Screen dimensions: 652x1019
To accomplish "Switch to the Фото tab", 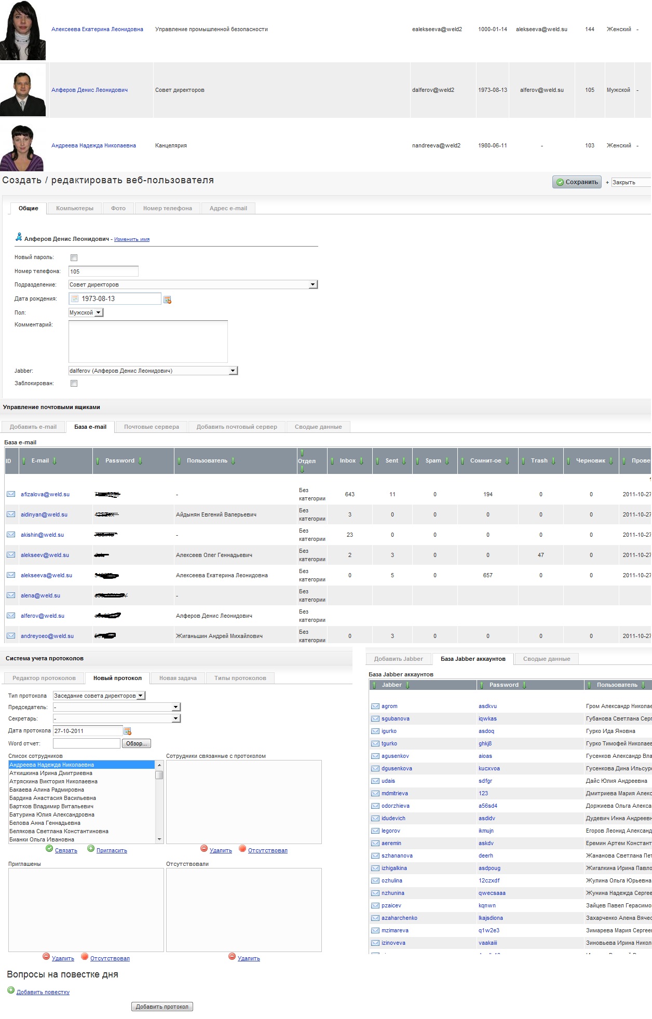I will (x=118, y=208).
